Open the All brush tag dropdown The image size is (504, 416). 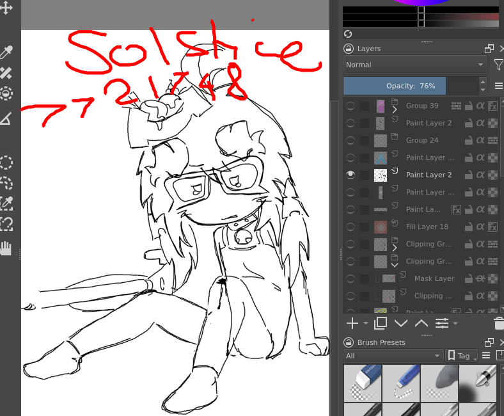coord(393,356)
